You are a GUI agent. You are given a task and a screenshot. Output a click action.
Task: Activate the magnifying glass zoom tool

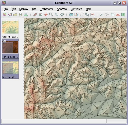[x=51, y=15]
